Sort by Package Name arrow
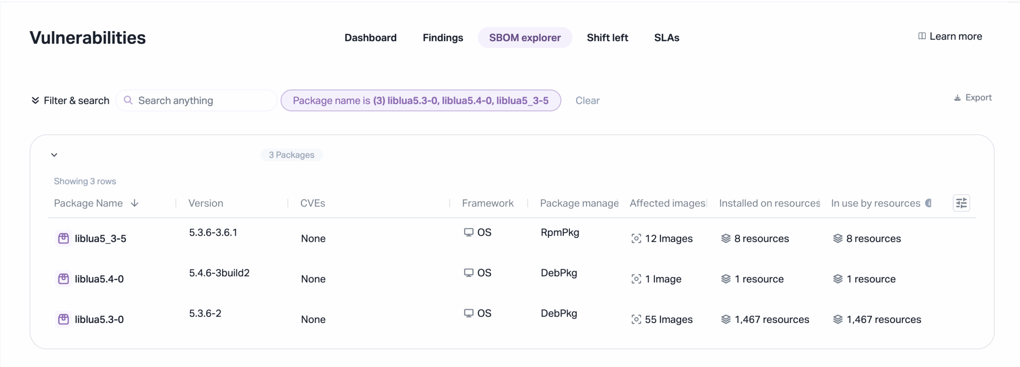The width and height of the screenshot is (1020, 367). pyautogui.click(x=135, y=203)
